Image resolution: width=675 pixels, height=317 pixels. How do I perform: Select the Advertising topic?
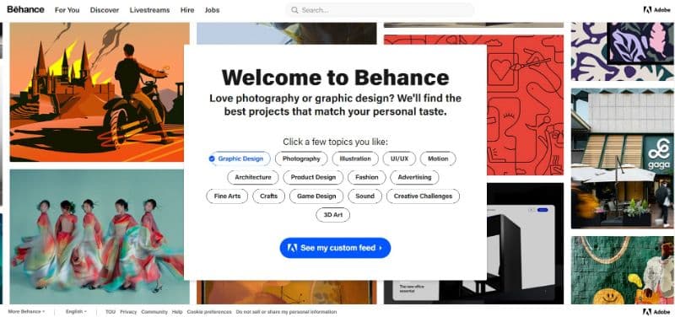coord(414,177)
